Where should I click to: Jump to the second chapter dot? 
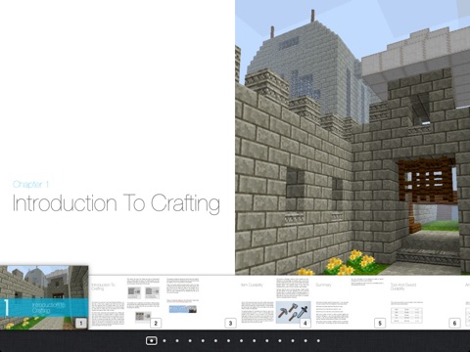[164, 341]
